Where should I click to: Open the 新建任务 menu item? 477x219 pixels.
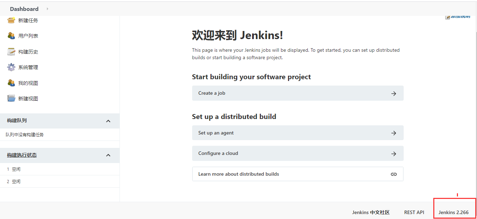[28, 20]
